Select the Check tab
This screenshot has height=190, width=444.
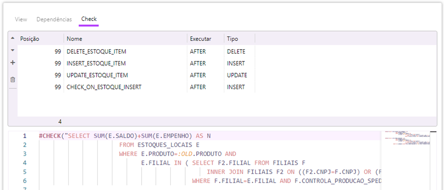[x=89, y=20]
